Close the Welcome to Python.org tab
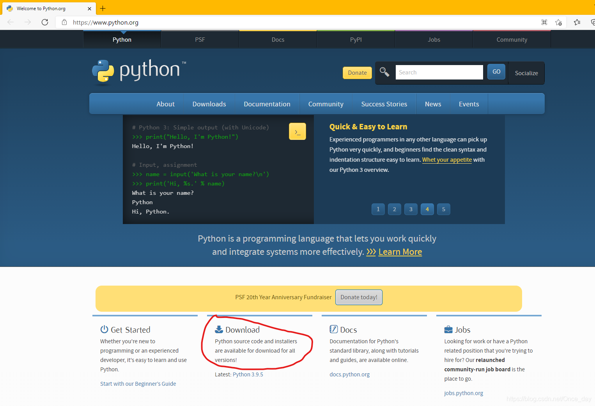 click(89, 9)
